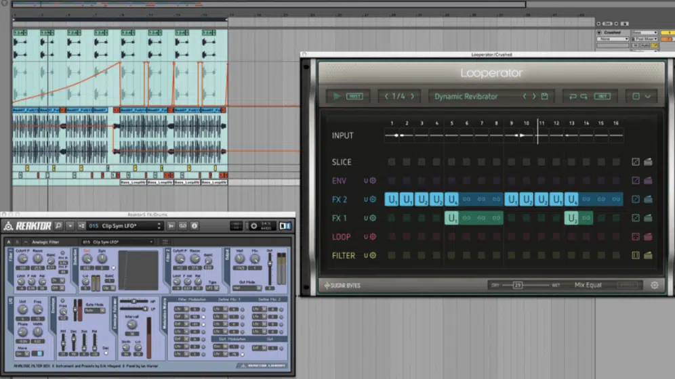Image resolution: width=675 pixels, height=379 pixels.
Task: Toggle the U button on LOOP row
Action: (x=366, y=236)
